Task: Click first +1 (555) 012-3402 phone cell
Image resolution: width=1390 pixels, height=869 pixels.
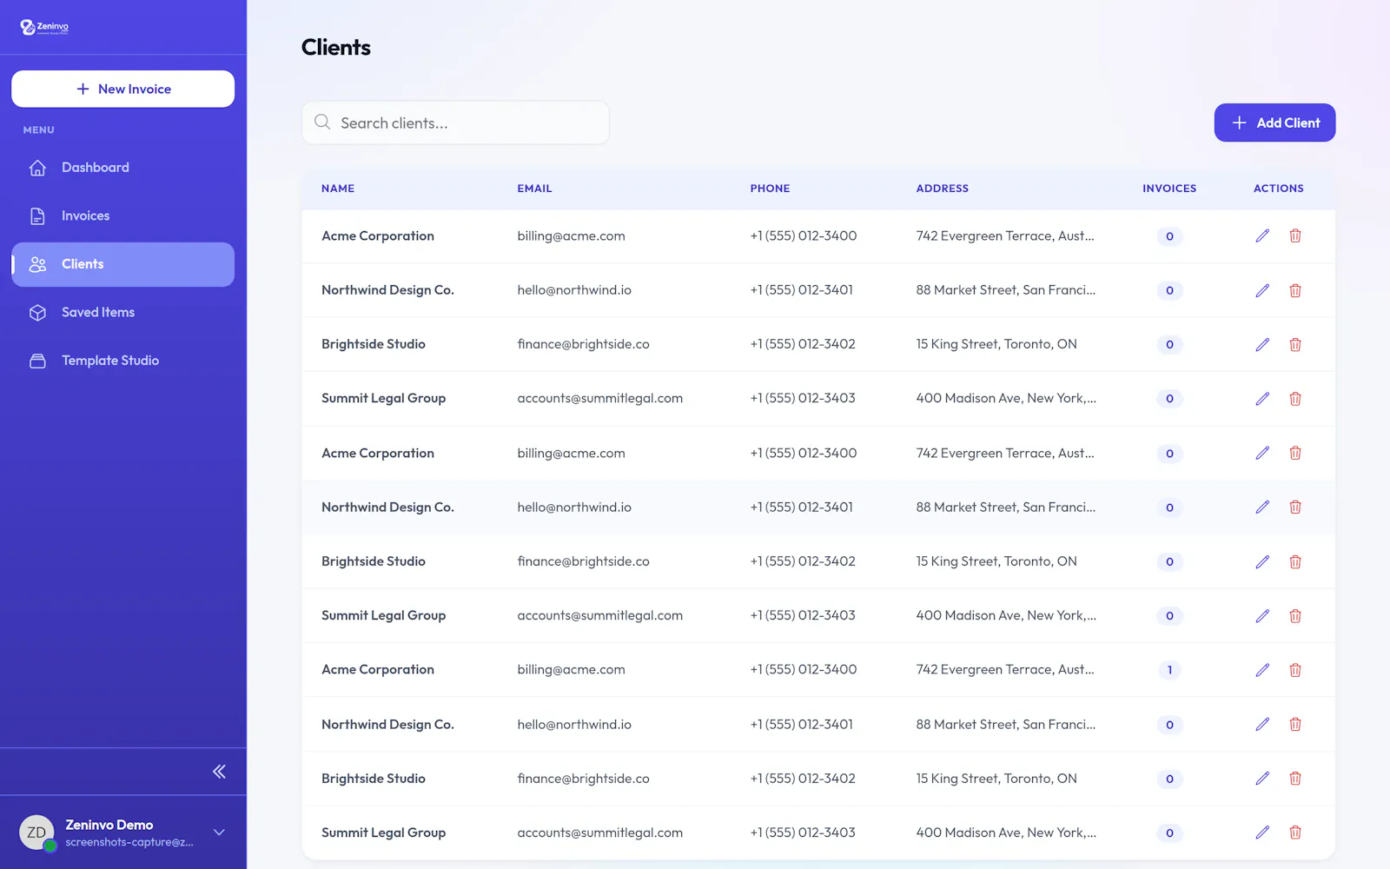Action: click(803, 345)
